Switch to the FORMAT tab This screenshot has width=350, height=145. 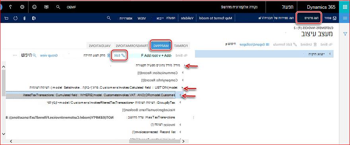181,46
